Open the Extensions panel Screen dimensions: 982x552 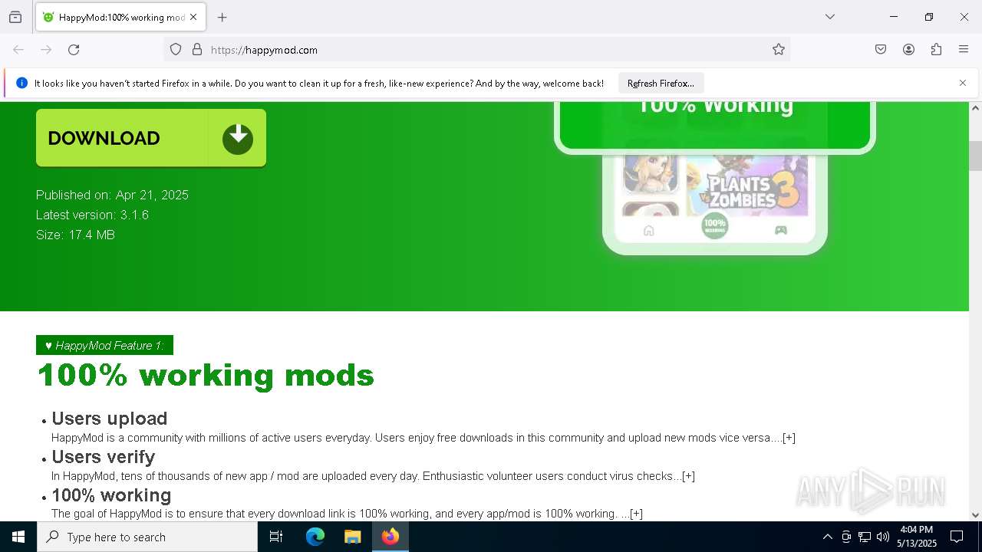coord(936,50)
